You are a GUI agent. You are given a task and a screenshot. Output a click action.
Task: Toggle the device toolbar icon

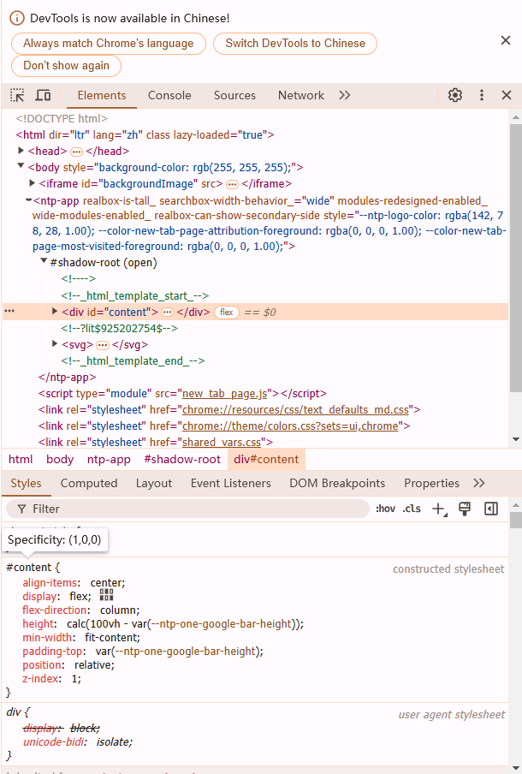point(43,95)
